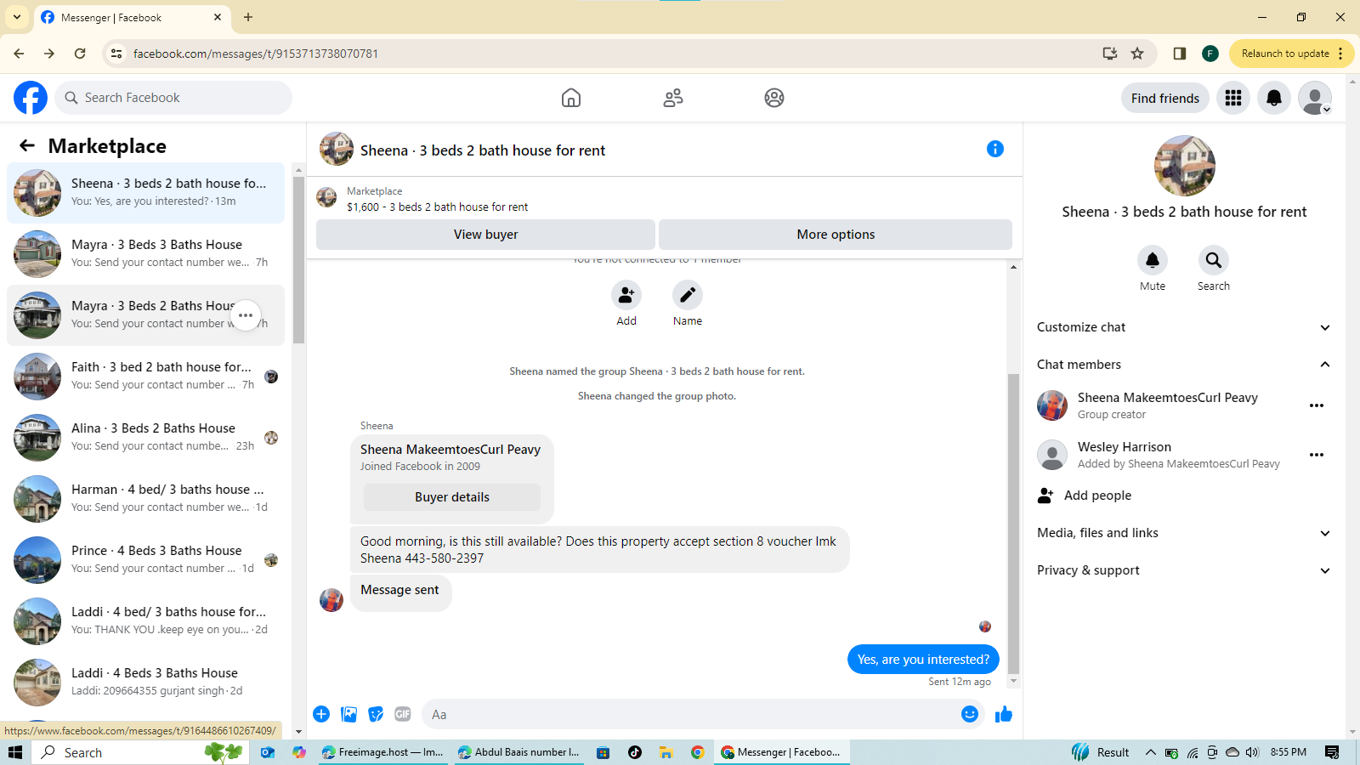
Task: Search in conversation using magnifier icon
Action: pyautogui.click(x=1214, y=260)
